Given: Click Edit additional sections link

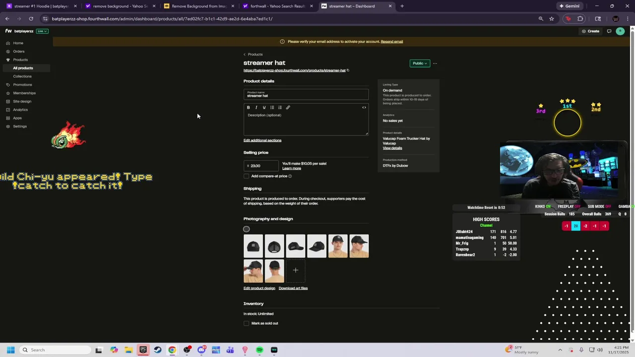Looking at the screenshot, I should (262, 140).
